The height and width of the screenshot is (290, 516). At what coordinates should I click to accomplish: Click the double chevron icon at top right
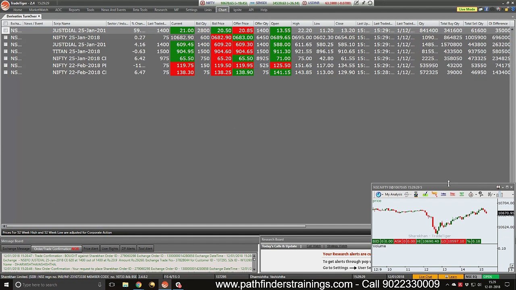[x=513, y=9]
